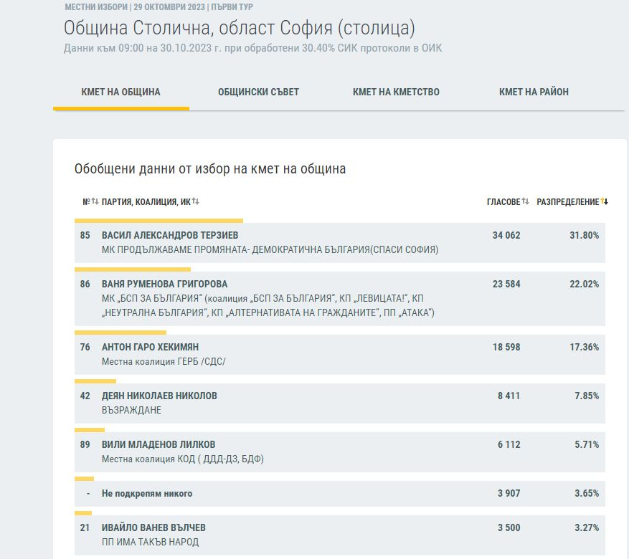
Task: Click the vote count 23 584
Action: pyautogui.click(x=506, y=284)
